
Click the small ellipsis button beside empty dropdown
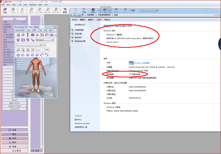(x=44, y=45)
